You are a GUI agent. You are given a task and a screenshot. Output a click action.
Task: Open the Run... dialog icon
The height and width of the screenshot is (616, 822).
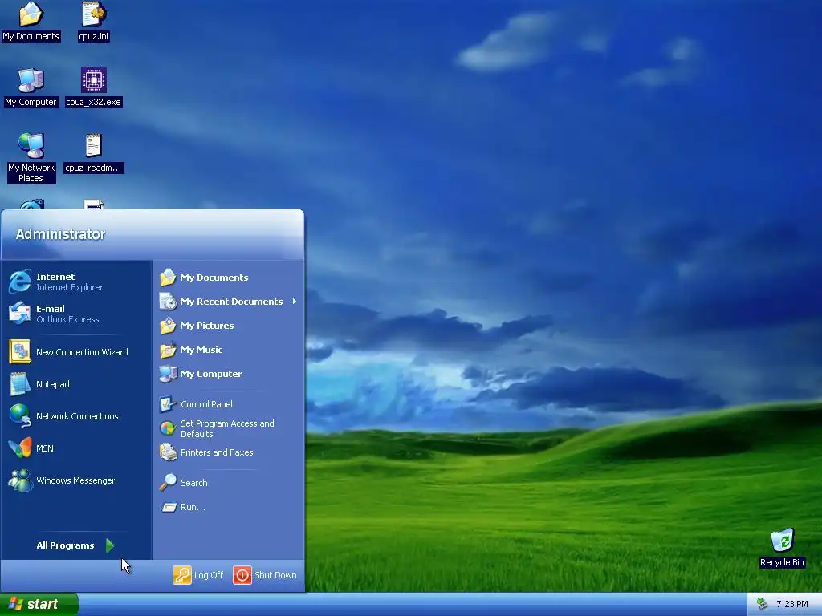169,507
